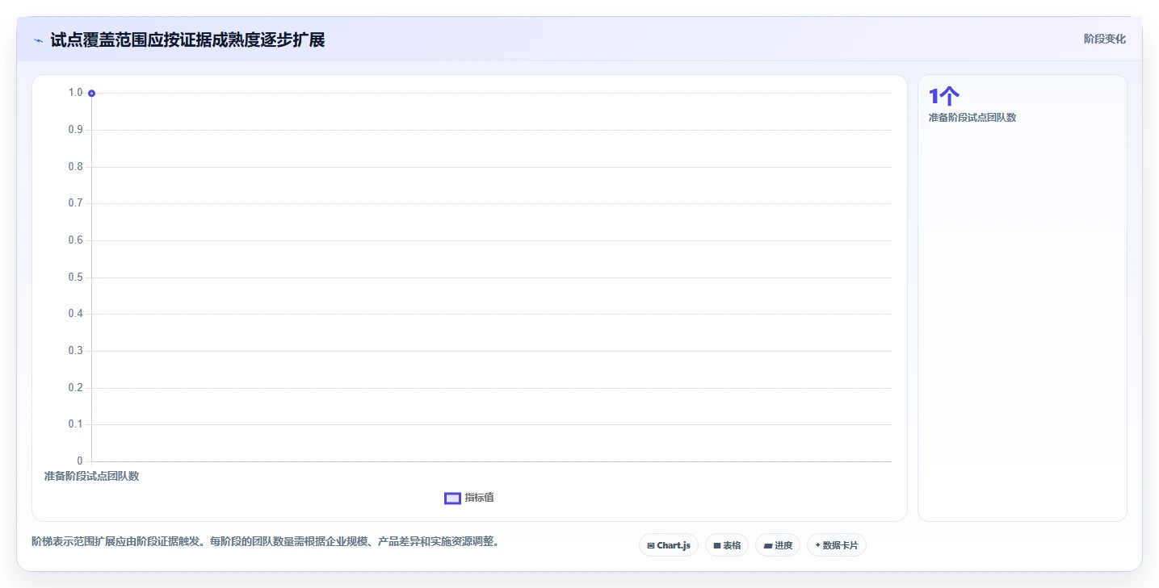Click the header icon beside the title
Screen dimensions: 1159x588
(38, 40)
